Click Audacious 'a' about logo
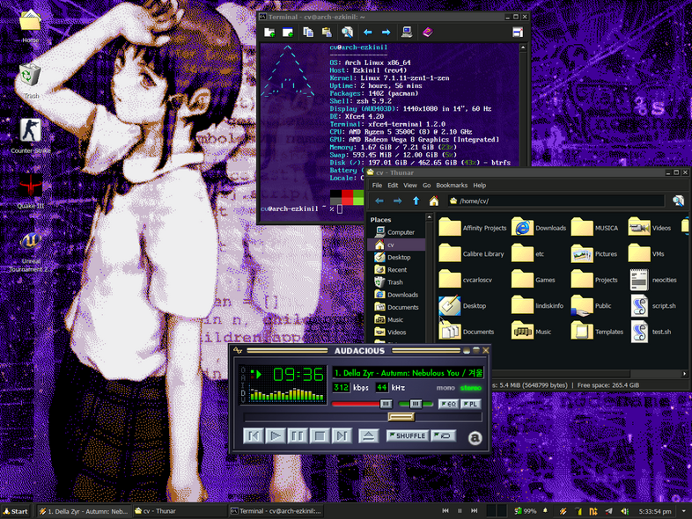 [x=475, y=438]
